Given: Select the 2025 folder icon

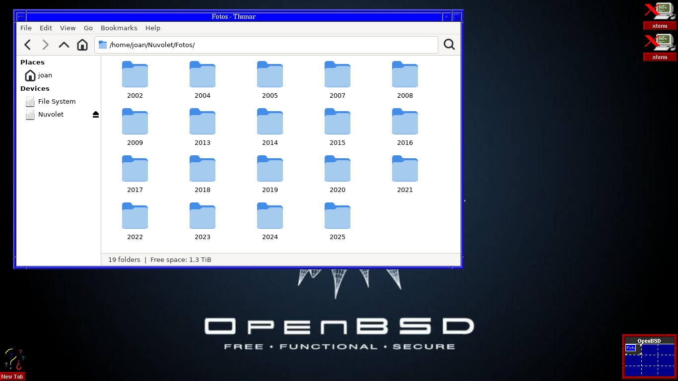Looking at the screenshot, I should [338, 216].
